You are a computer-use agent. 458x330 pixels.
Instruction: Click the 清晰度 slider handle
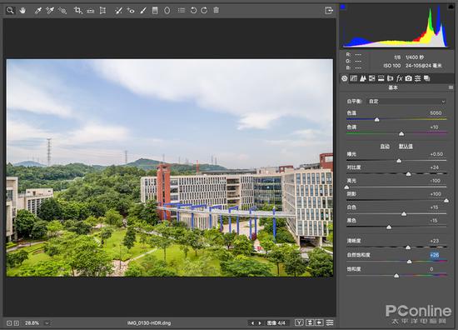408,247
